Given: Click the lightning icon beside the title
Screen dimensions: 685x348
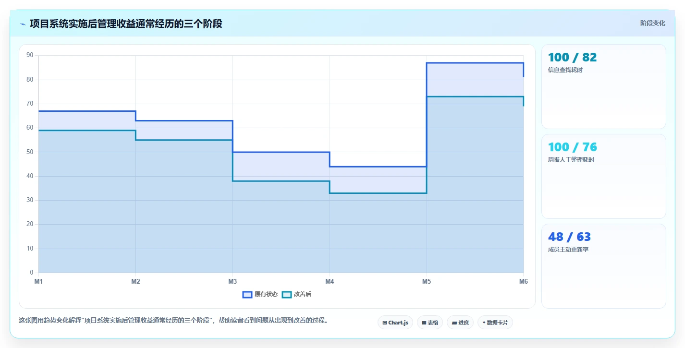Looking at the screenshot, I should pyautogui.click(x=23, y=24).
